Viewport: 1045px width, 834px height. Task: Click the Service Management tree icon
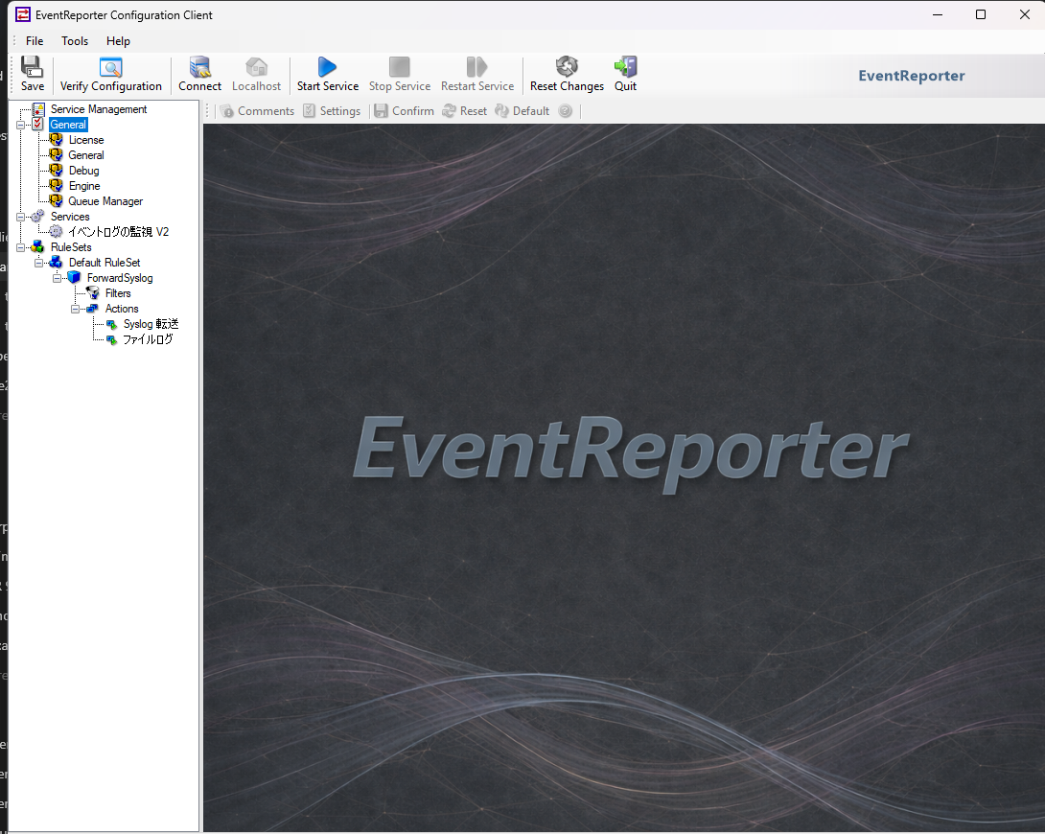click(x=38, y=109)
